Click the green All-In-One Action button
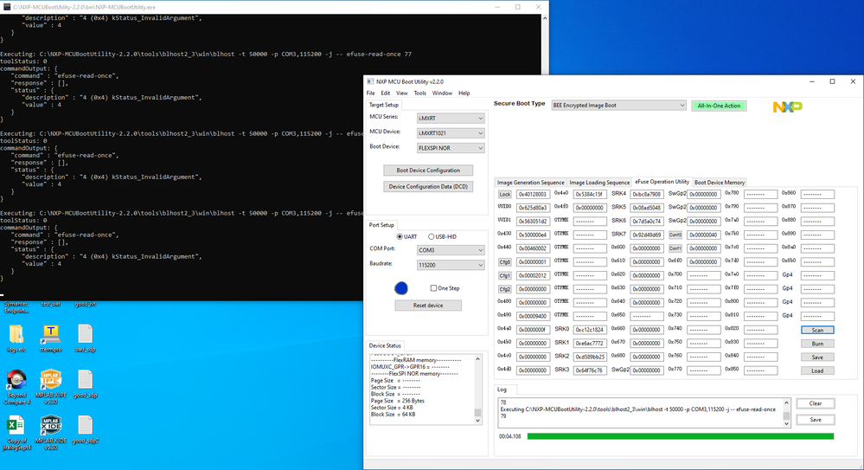 click(719, 106)
